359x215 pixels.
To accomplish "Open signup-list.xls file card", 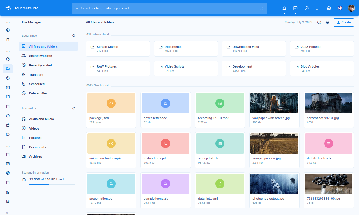I will pos(220,150).
